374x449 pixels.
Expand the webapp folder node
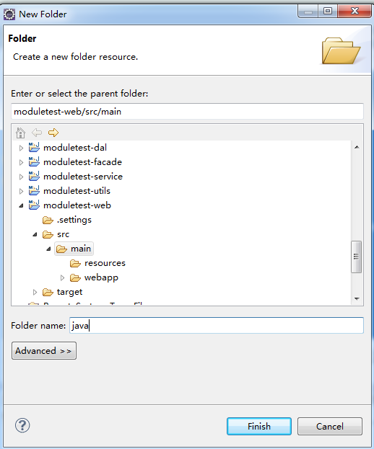point(63,277)
